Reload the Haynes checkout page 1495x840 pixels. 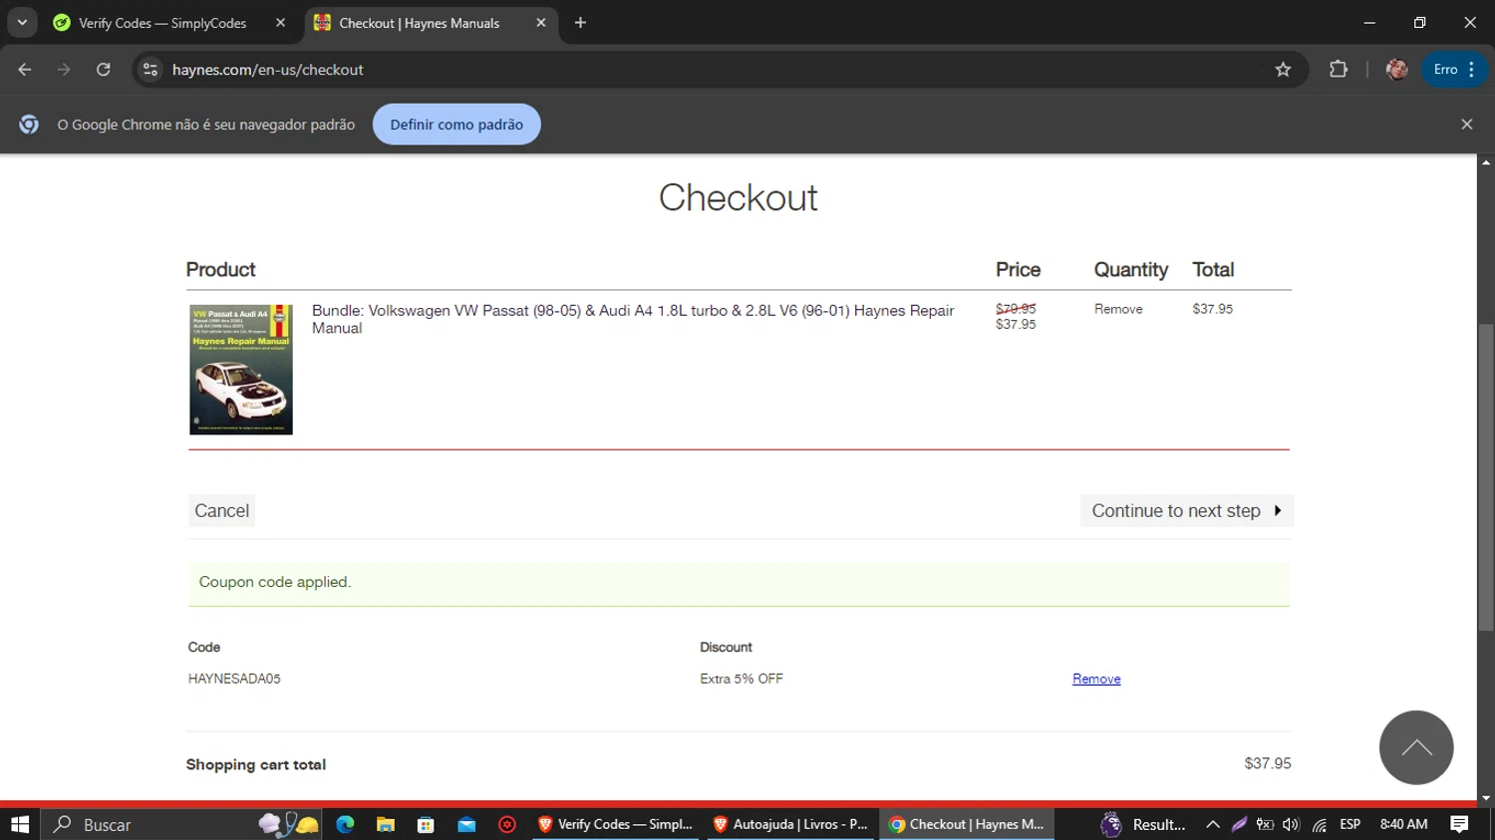104,70
